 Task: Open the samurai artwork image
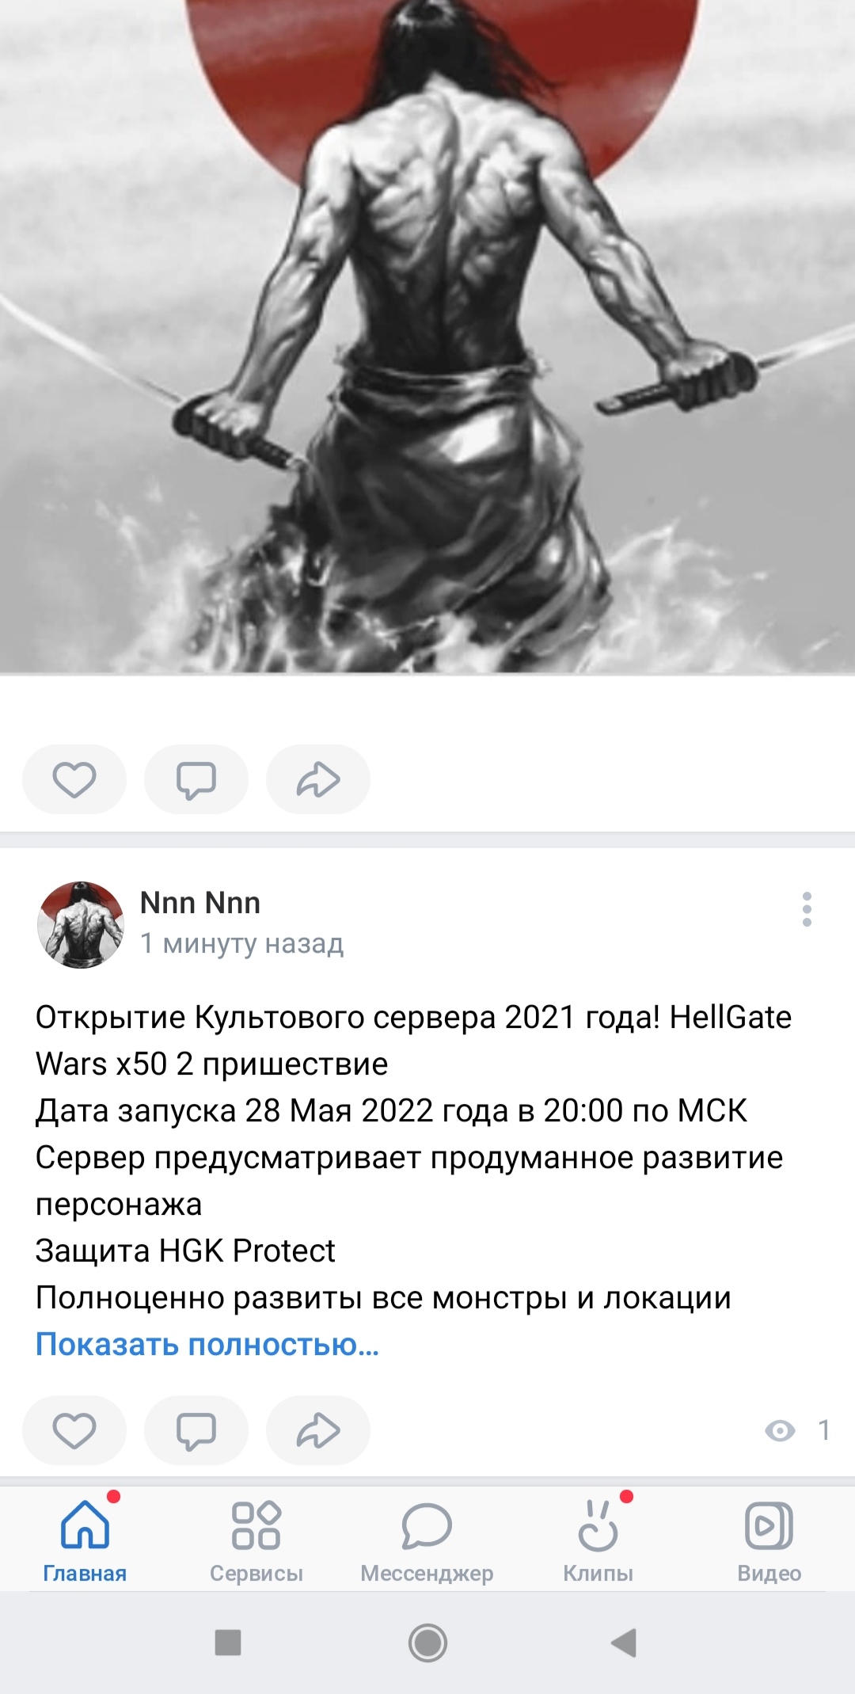click(x=427, y=336)
